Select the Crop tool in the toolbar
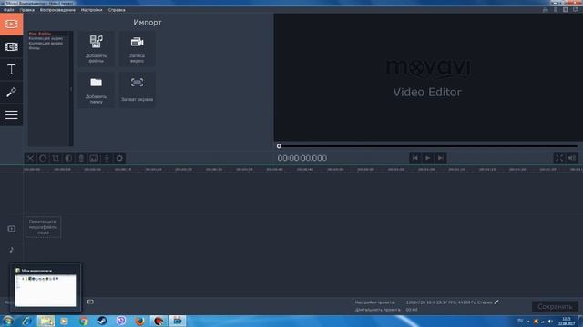This screenshot has height=327, width=583. coord(56,159)
